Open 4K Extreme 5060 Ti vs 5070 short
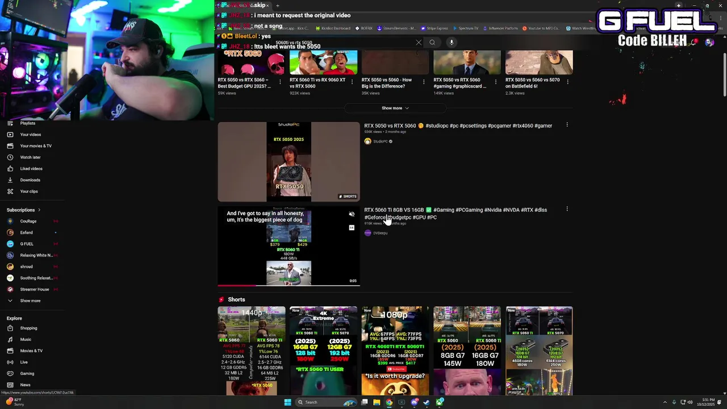 click(x=323, y=350)
